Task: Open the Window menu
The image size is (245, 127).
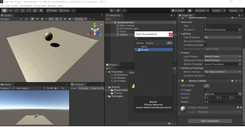Action: coord(52,6)
